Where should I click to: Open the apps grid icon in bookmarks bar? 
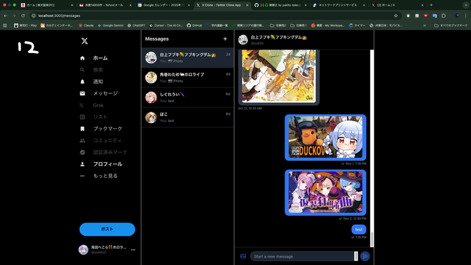[x=5, y=26]
